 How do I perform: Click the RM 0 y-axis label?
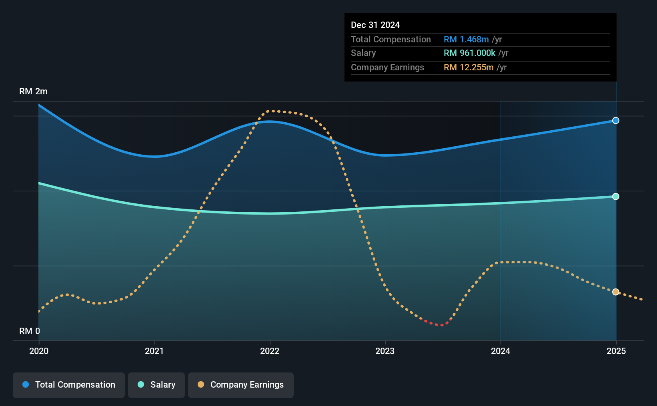point(30,331)
